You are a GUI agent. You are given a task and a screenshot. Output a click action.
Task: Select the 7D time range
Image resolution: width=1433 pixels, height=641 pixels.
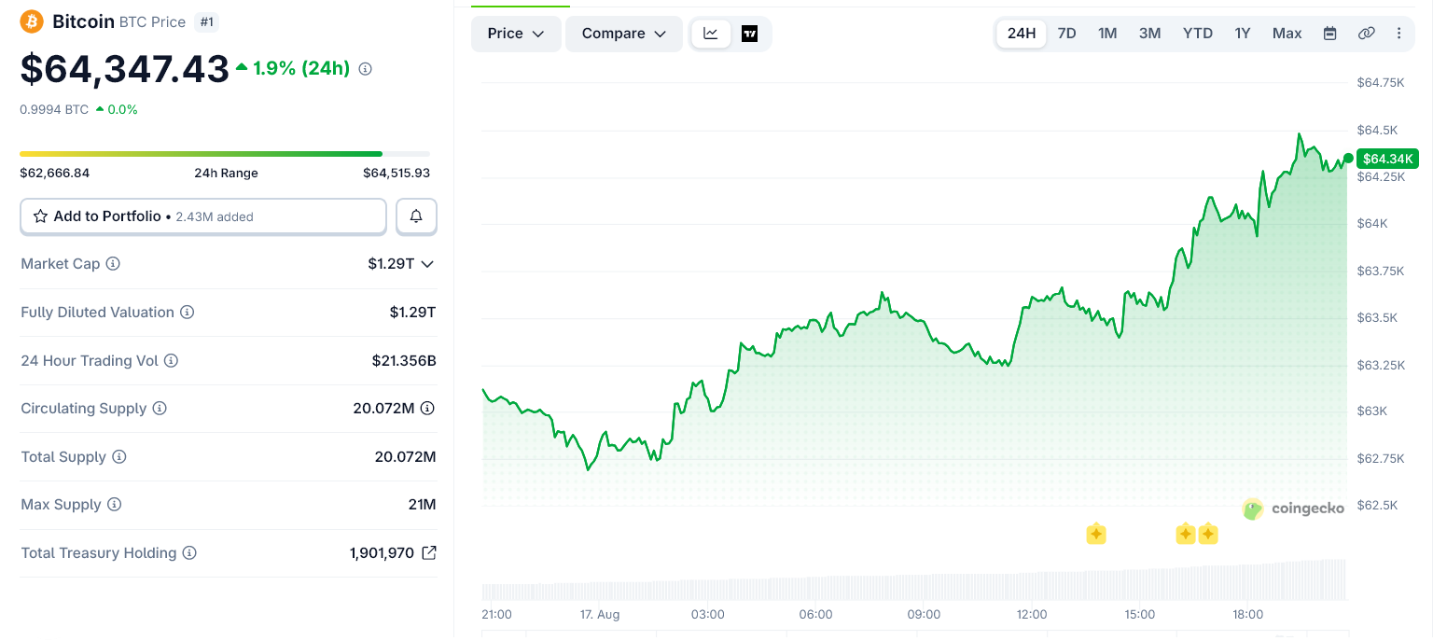[x=1066, y=34]
